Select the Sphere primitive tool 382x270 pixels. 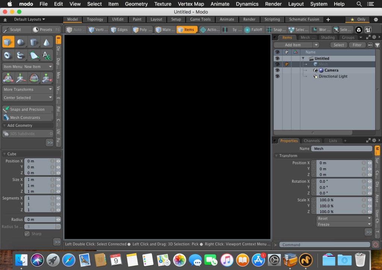pos(21,42)
